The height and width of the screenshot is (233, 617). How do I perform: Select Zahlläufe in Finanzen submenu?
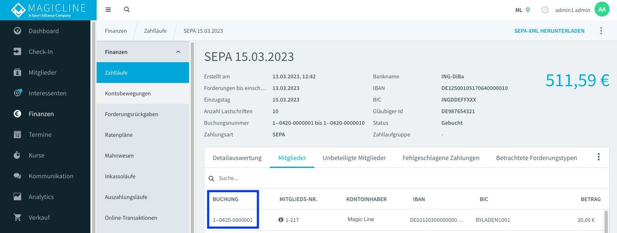tap(143, 73)
